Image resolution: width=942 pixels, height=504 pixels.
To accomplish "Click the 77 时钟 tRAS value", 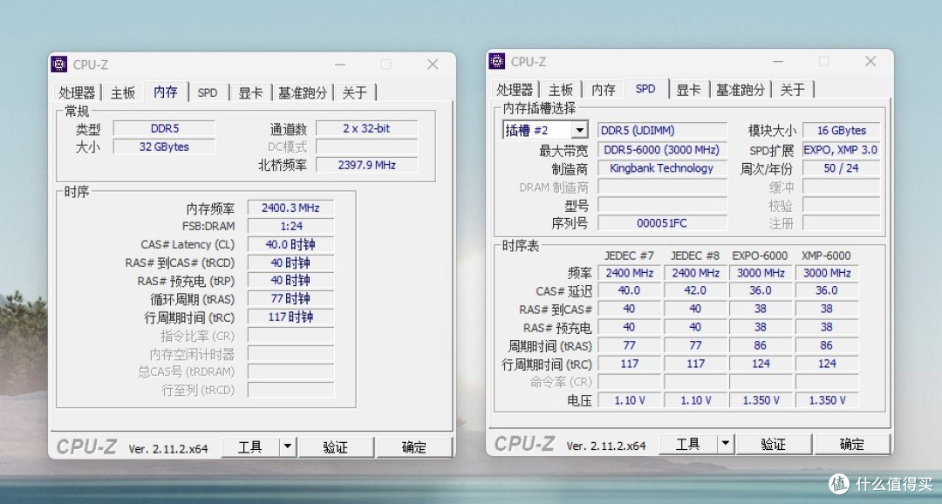I will [290, 298].
